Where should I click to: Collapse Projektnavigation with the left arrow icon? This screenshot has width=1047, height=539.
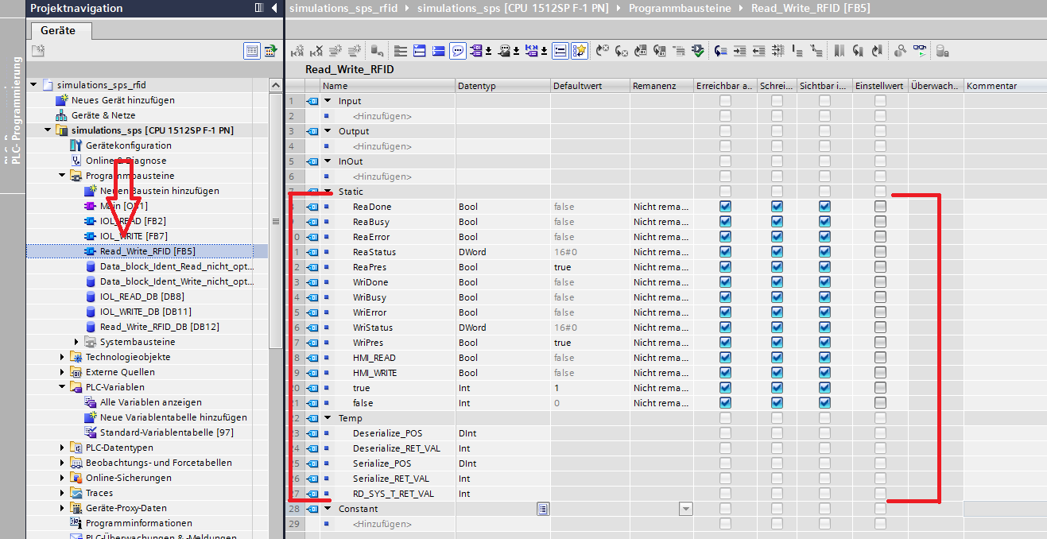point(274,8)
